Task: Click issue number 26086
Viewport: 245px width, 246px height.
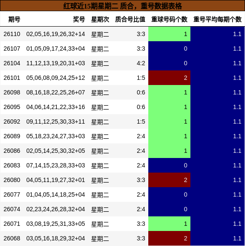Action: (12, 151)
